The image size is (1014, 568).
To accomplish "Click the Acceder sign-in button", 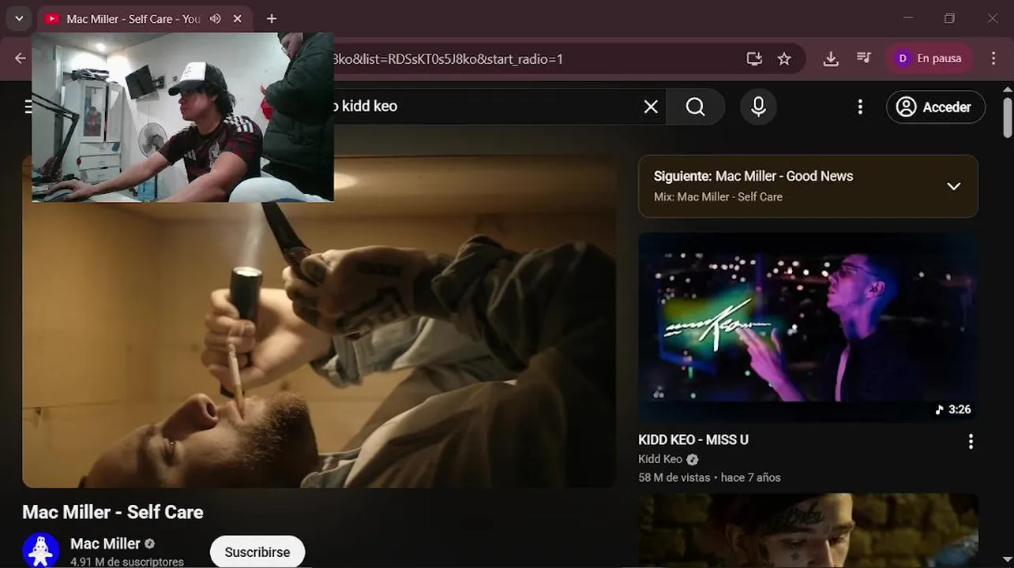I will pos(936,106).
